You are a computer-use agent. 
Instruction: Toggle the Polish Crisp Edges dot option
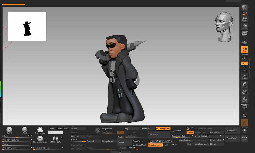62,147
